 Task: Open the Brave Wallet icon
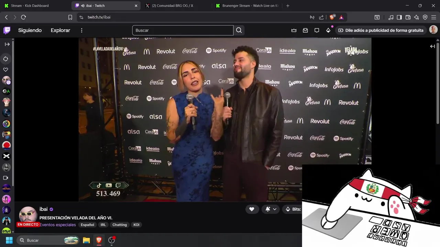coord(408,17)
